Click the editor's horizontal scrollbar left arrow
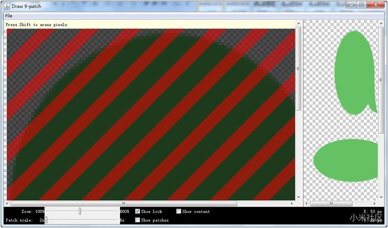 coord(7,204)
